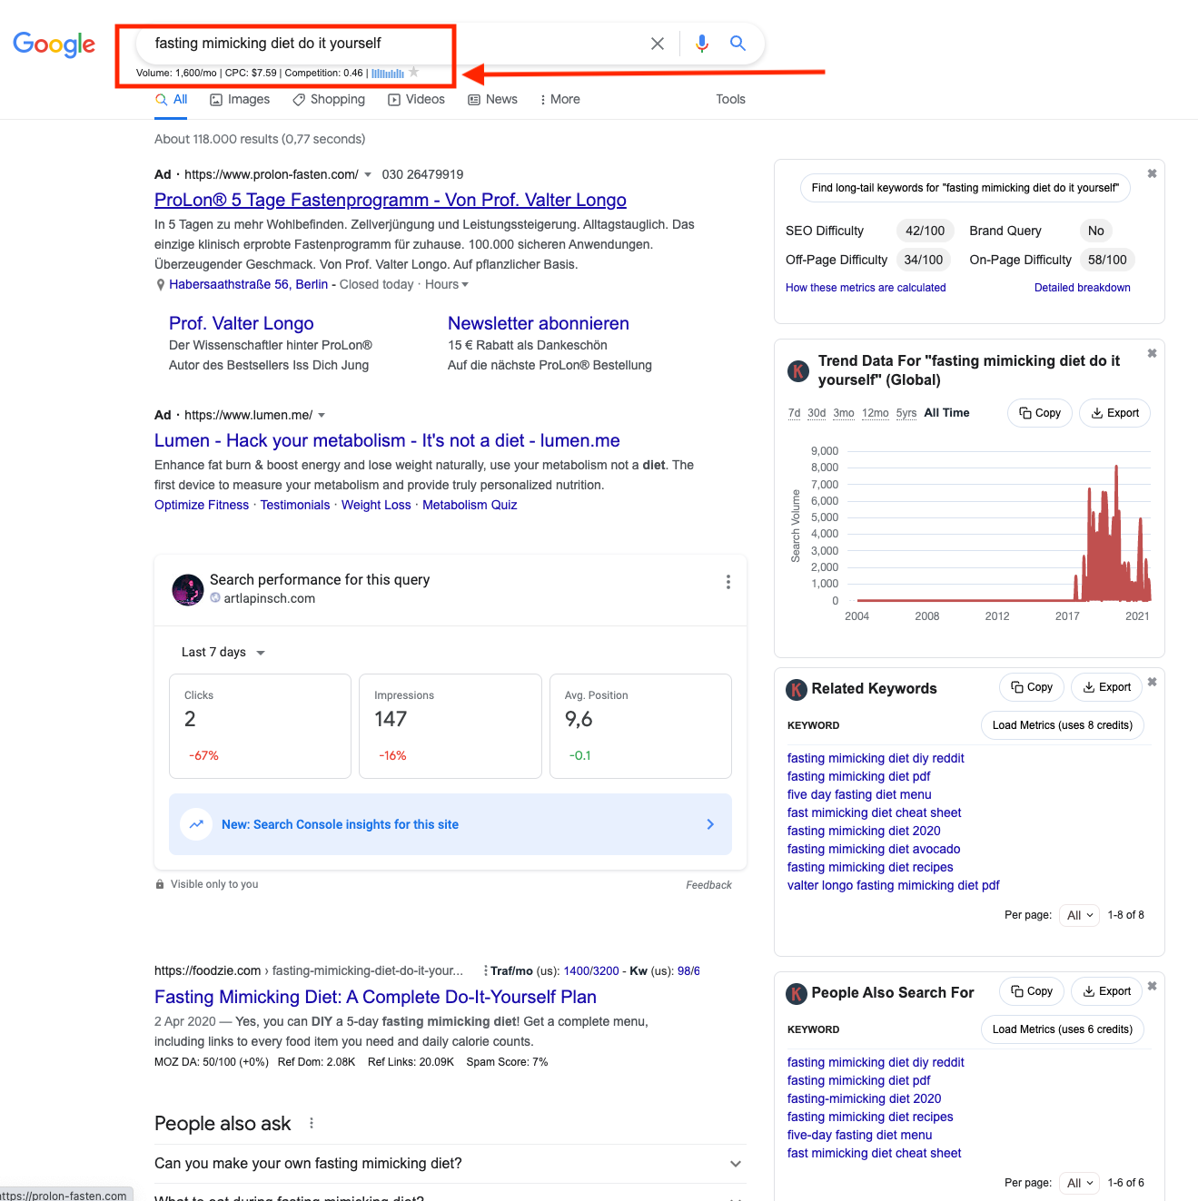Screen dimensions: 1198x1201
Task: Copy the Related Keywords list
Action: (x=1032, y=687)
